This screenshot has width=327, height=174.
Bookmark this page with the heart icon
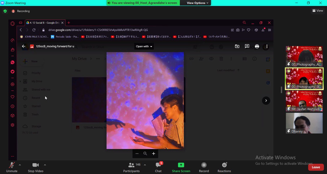[x=249, y=30]
